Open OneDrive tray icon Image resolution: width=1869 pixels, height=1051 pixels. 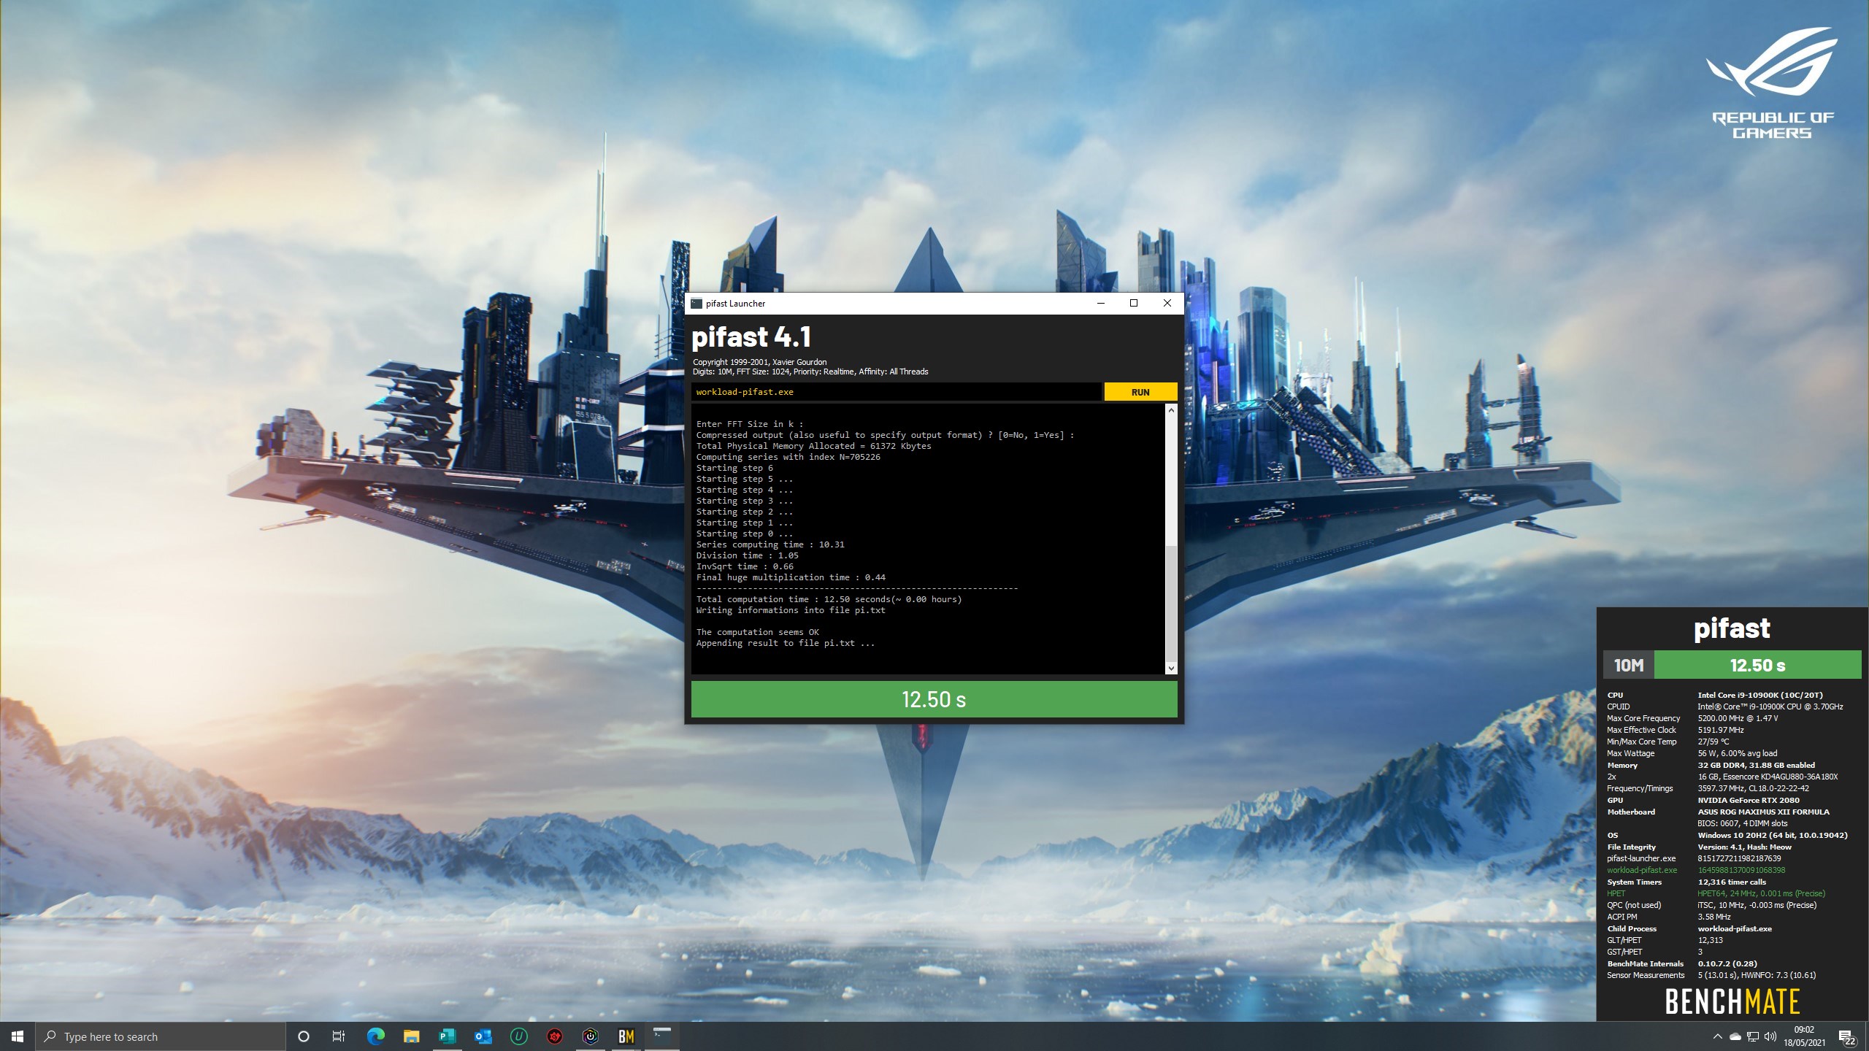(1735, 1036)
